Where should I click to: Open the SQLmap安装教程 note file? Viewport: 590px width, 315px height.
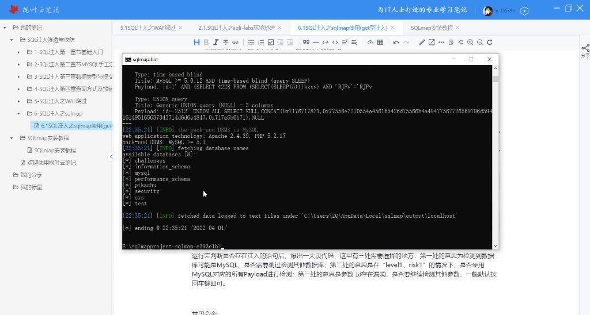[55, 150]
